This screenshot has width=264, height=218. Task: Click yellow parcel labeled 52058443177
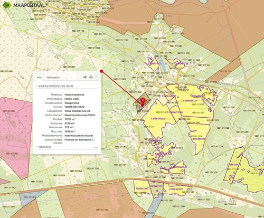(143, 189)
